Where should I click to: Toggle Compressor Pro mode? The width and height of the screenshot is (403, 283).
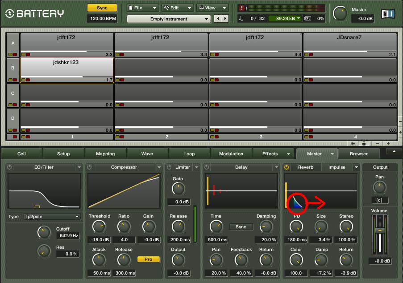coord(148,259)
